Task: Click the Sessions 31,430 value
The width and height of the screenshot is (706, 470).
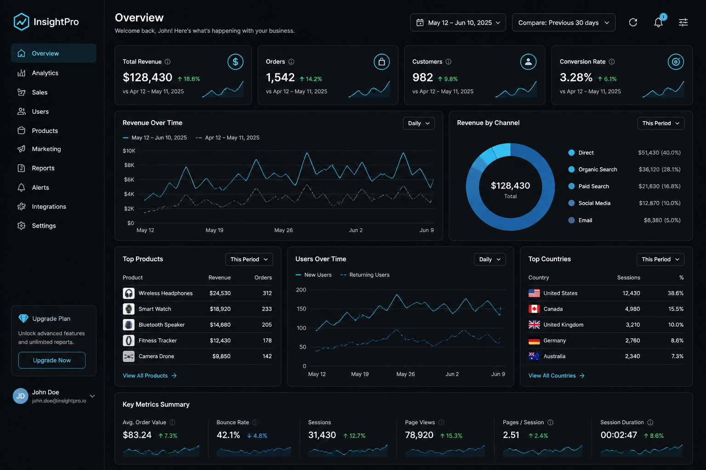Action: point(322,435)
